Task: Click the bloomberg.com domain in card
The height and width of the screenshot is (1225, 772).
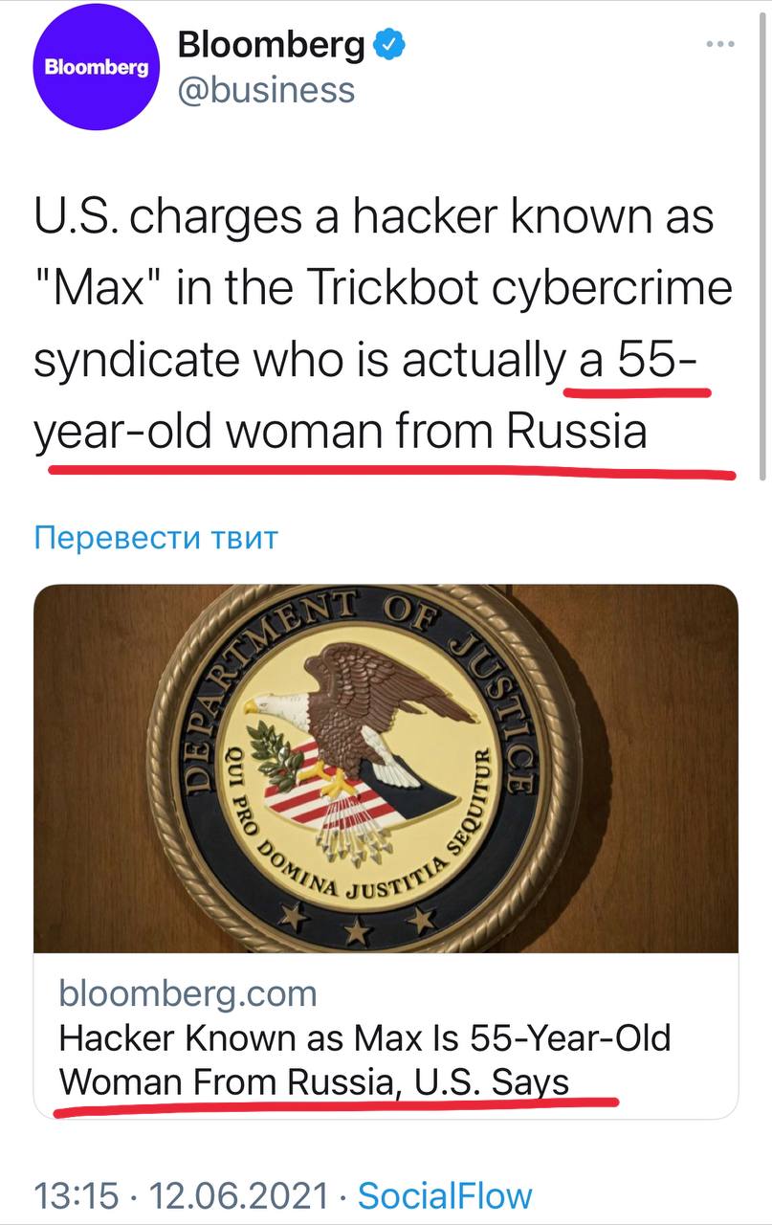Action: coord(187,993)
